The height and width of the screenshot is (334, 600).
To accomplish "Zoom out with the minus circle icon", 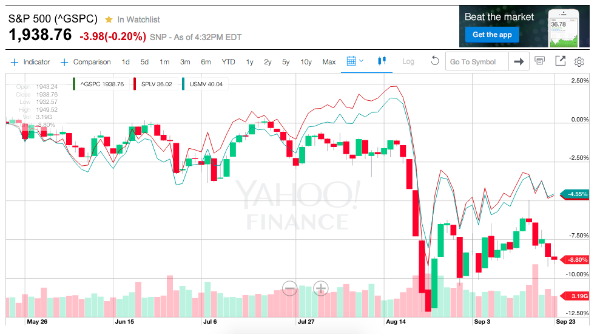I will pyautogui.click(x=289, y=288).
